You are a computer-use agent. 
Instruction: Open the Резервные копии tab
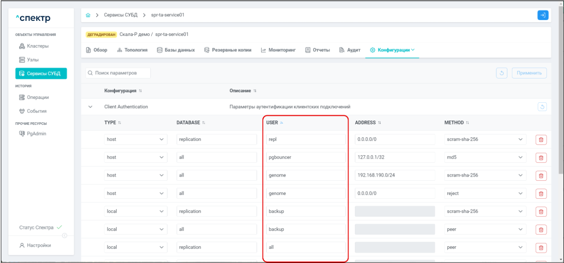tap(227, 50)
